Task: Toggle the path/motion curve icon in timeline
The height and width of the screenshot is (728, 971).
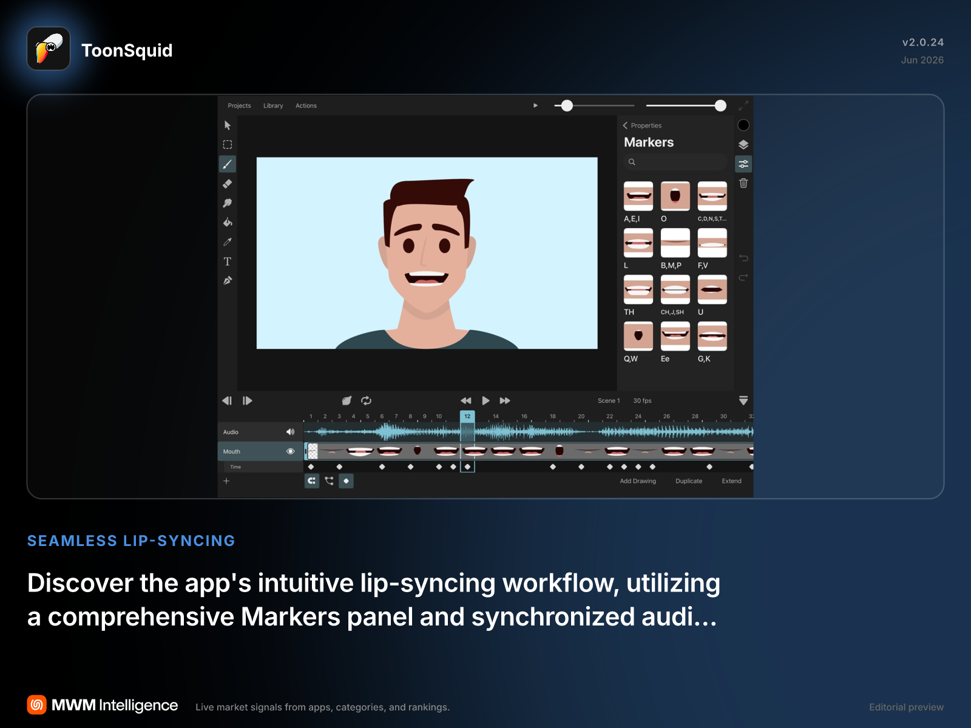Action: 329,481
